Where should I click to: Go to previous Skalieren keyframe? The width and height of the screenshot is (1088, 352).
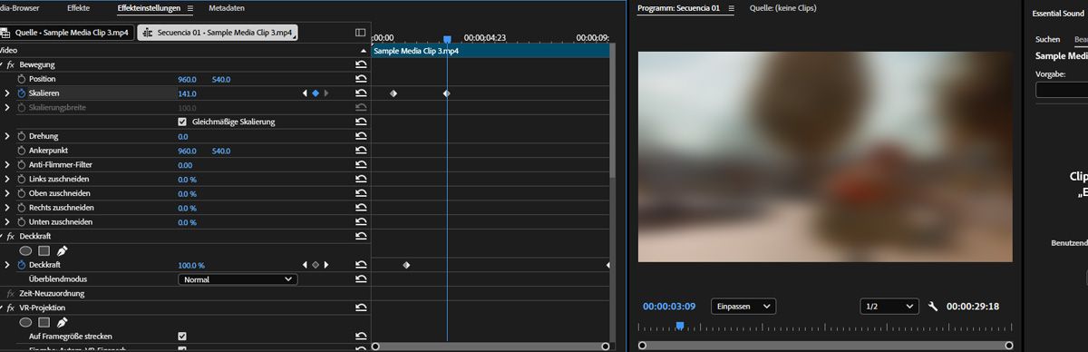[305, 93]
